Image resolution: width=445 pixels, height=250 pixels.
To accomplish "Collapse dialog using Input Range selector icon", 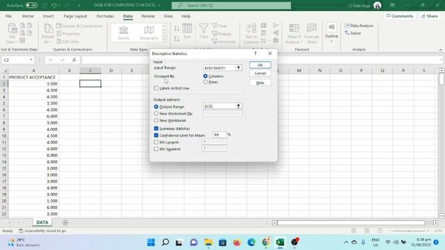I will click(x=238, y=68).
